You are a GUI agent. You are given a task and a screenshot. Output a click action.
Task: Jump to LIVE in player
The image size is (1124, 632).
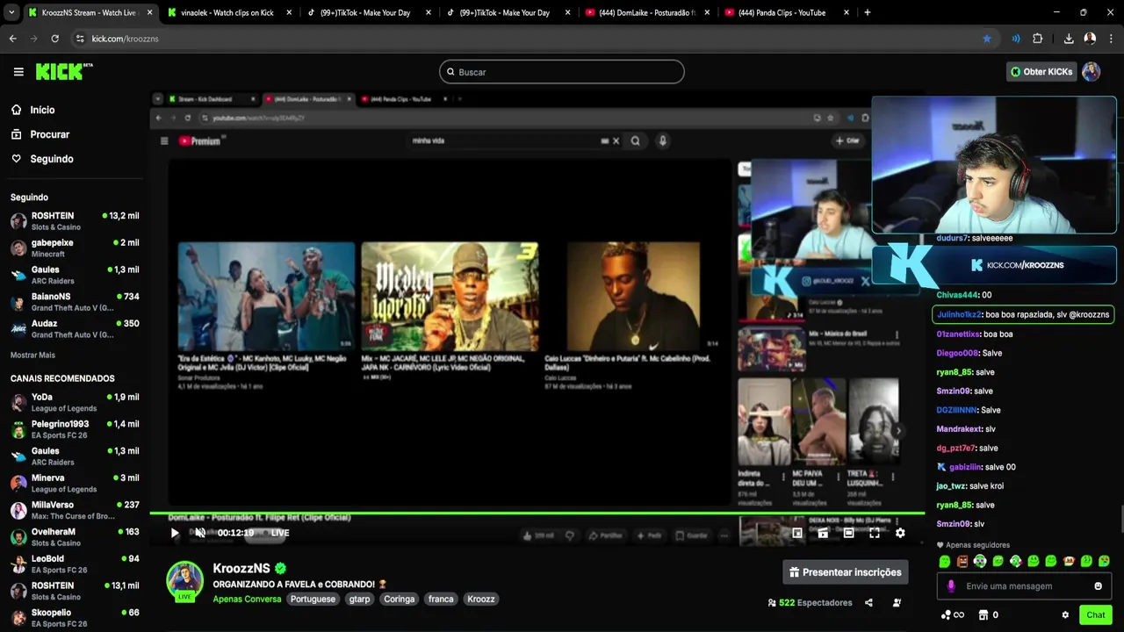pyautogui.click(x=280, y=533)
